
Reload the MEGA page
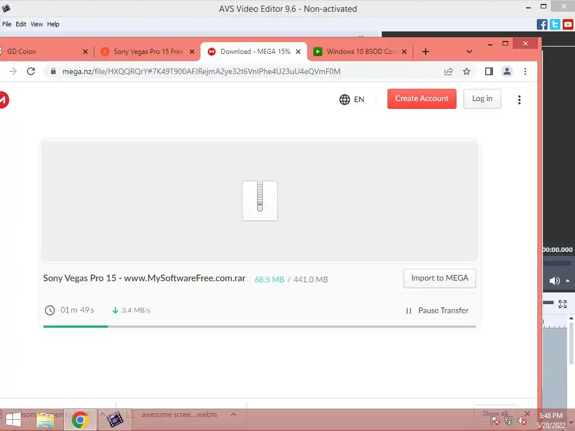(x=31, y=71)
